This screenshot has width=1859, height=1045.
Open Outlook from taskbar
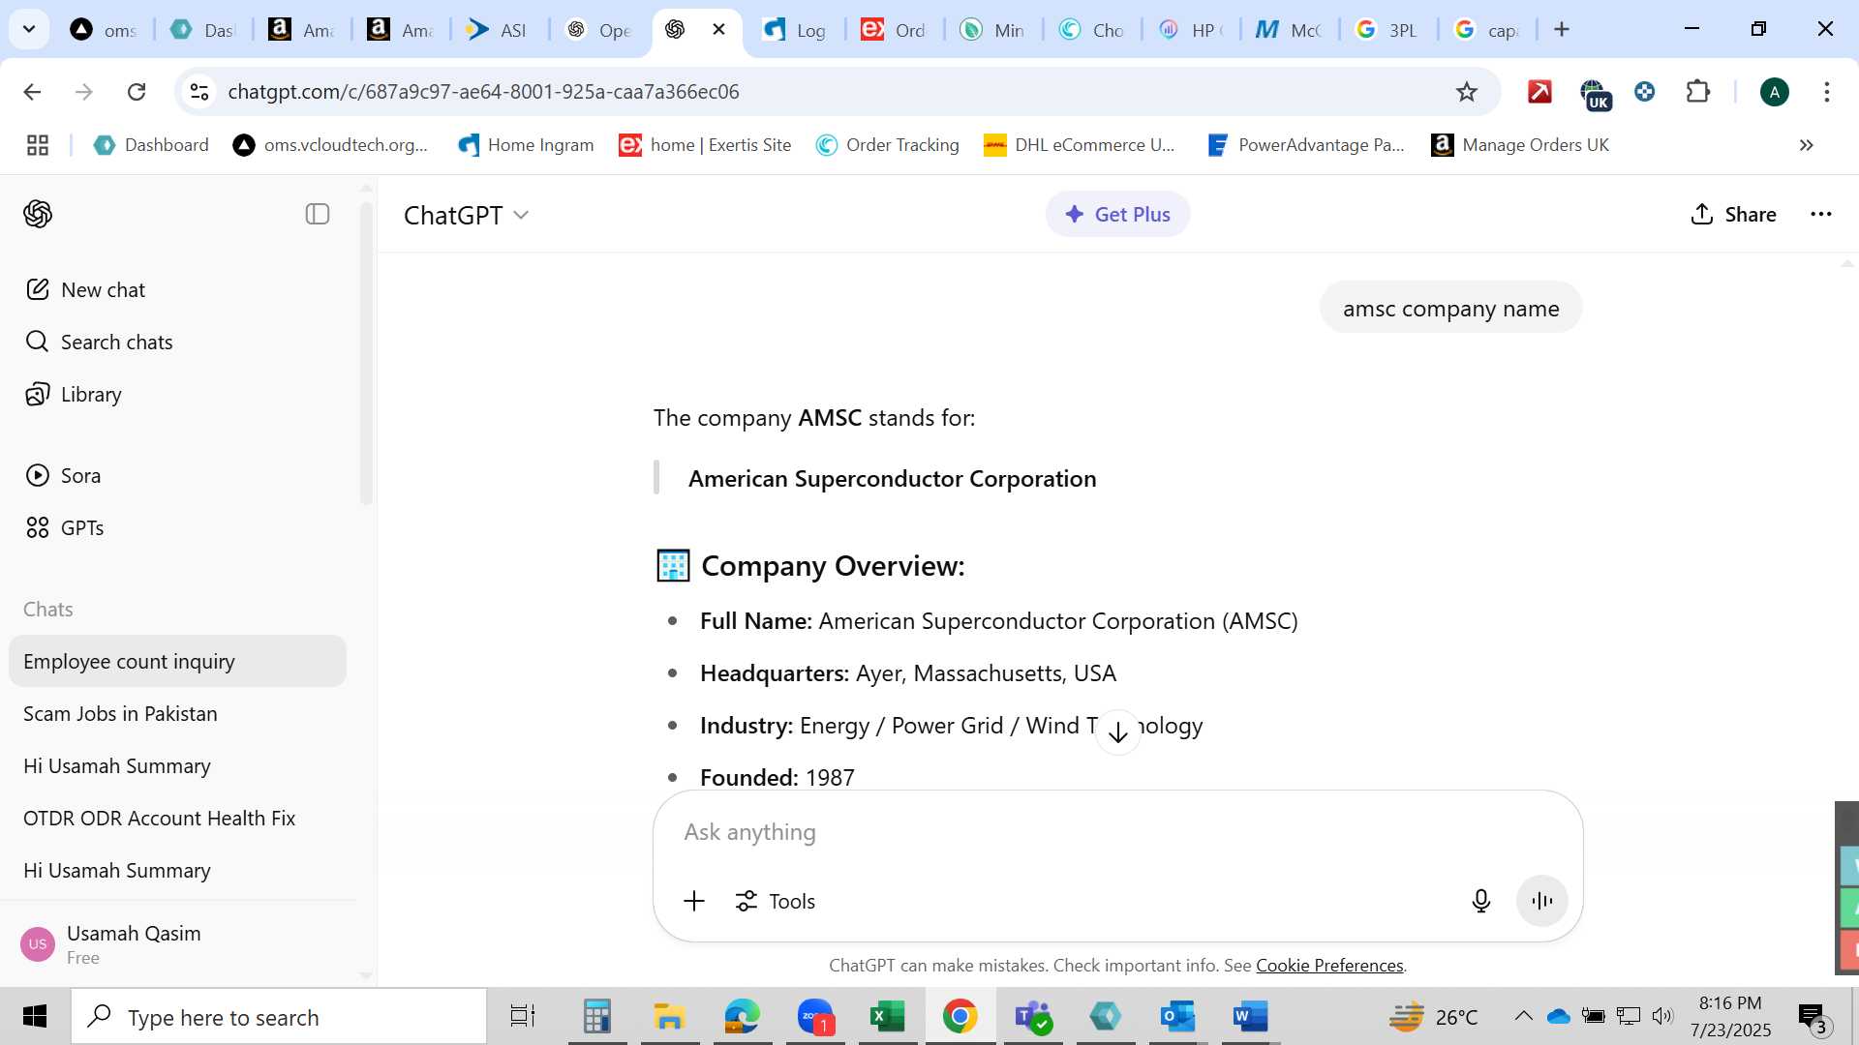(x=1177, y=1016)
